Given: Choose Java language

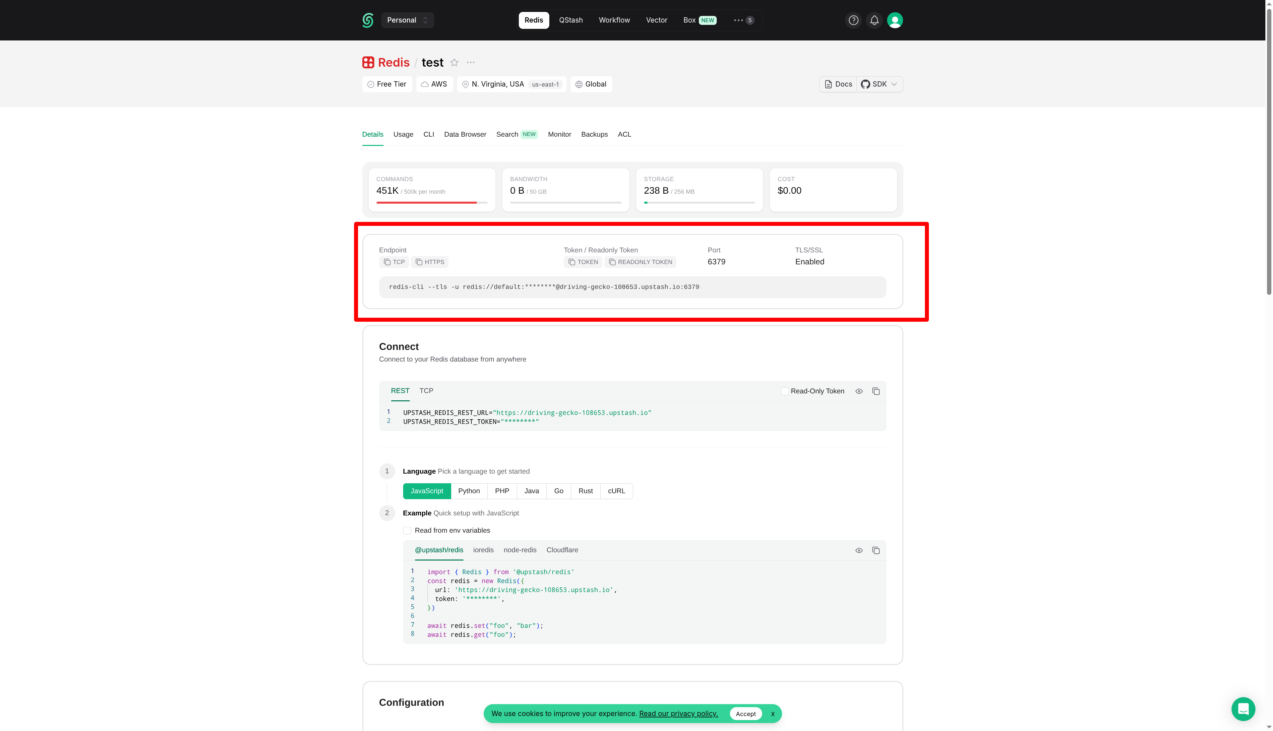Looking at the screenshot, I should 531,491.
